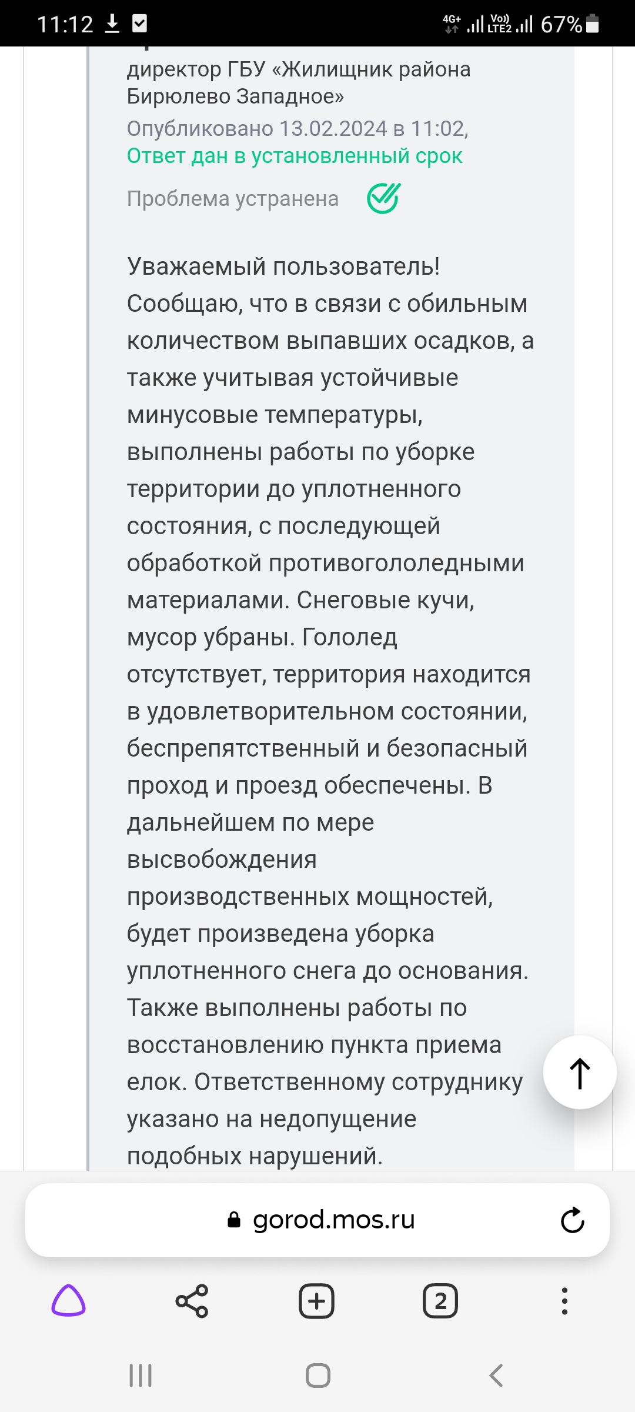Screen dimensions: 635x1412
Task: Tap 'Уважаемый пользователь!' response text
Action: [x=283, y=267]
